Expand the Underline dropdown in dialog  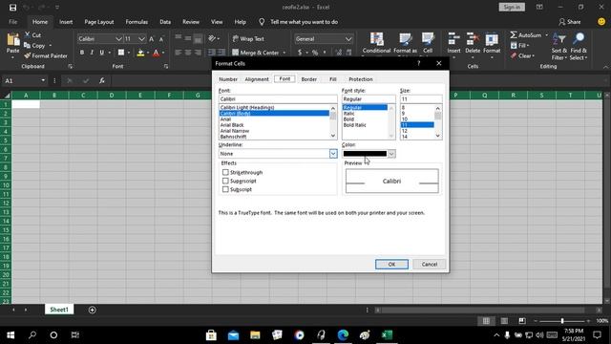tap(333, 154)
